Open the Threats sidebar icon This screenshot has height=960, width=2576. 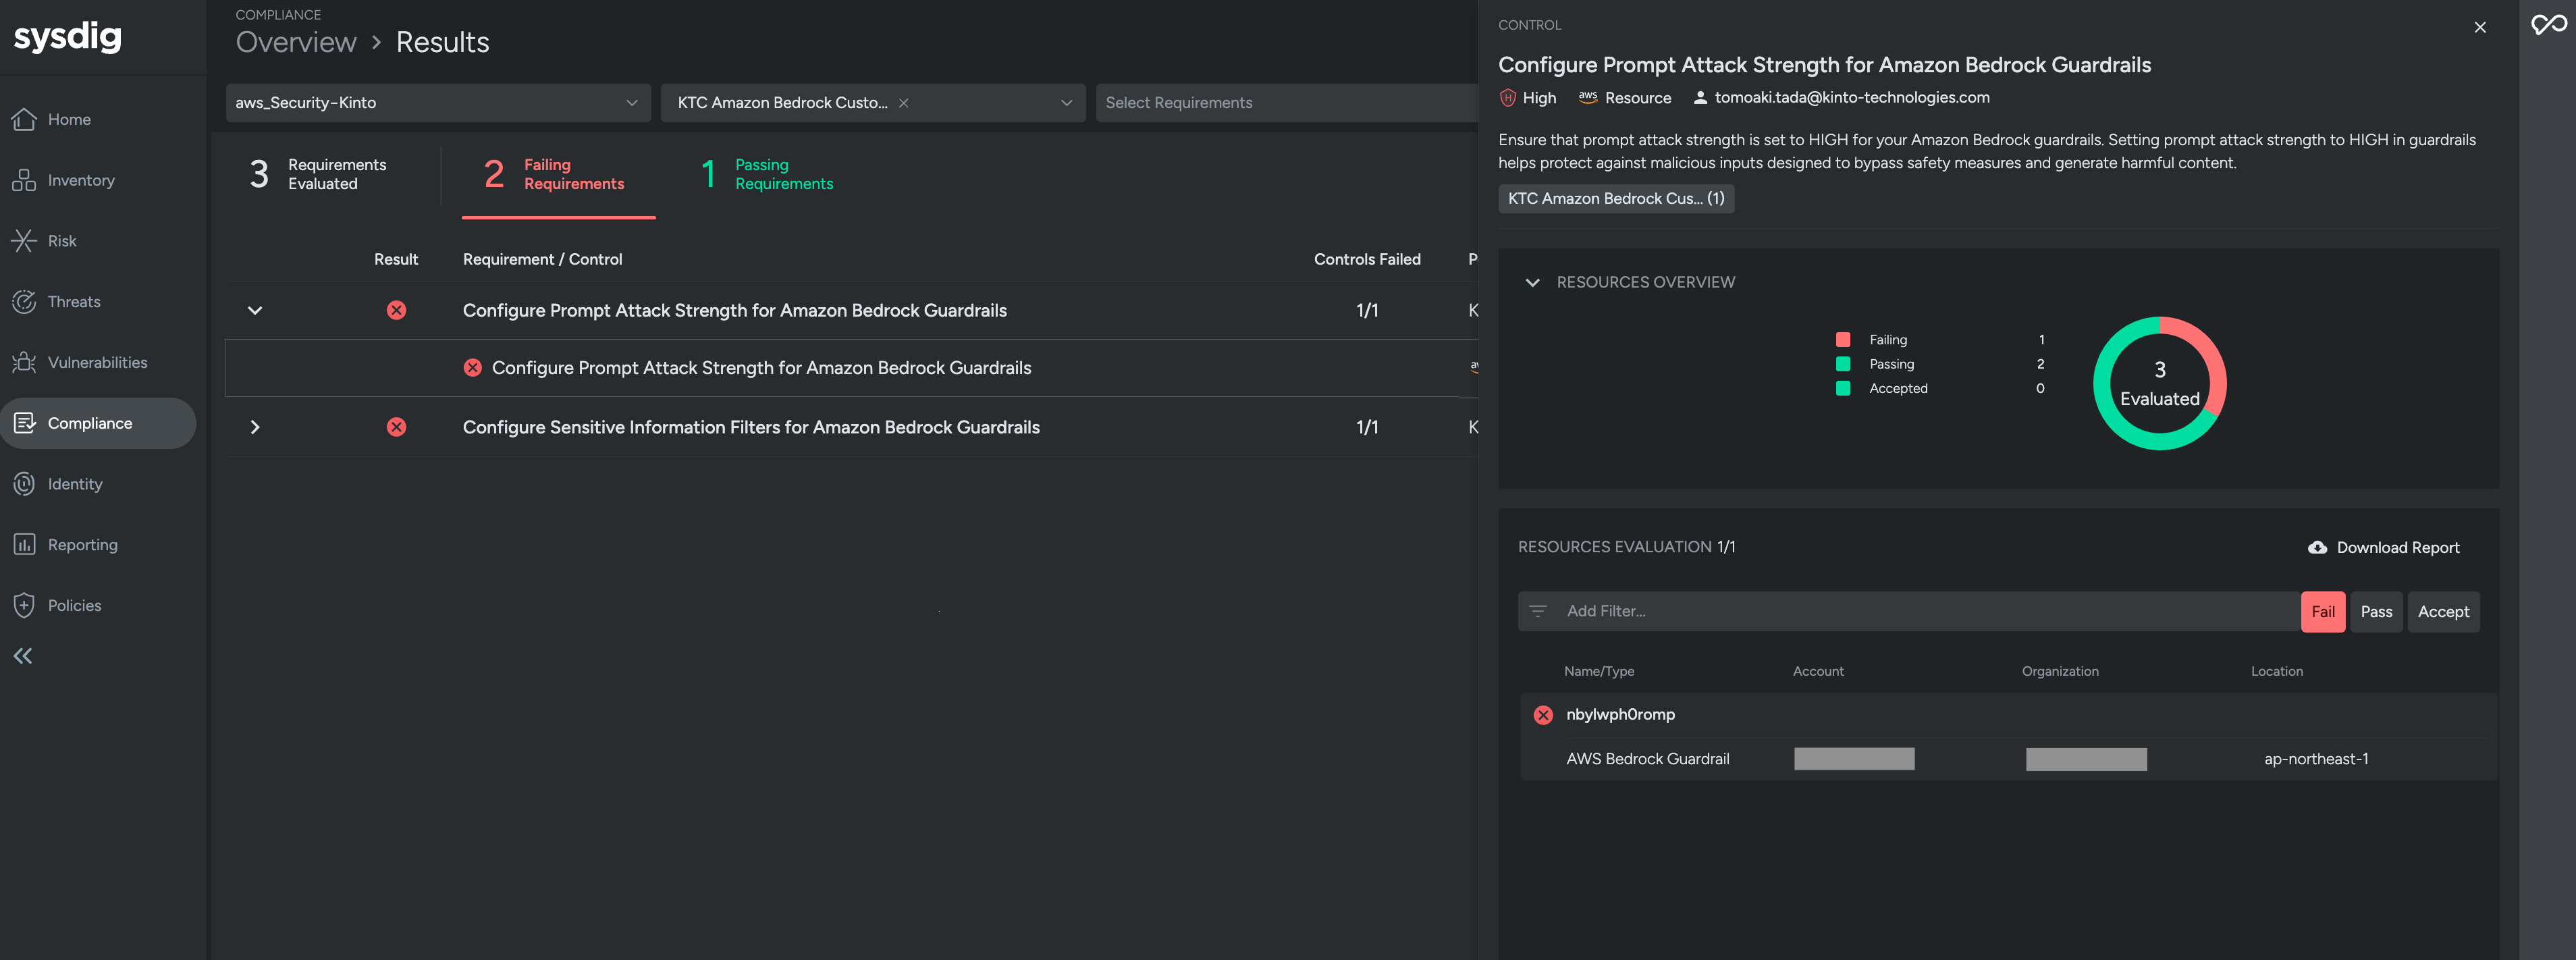pyautogui.click(x=24, y=302)
